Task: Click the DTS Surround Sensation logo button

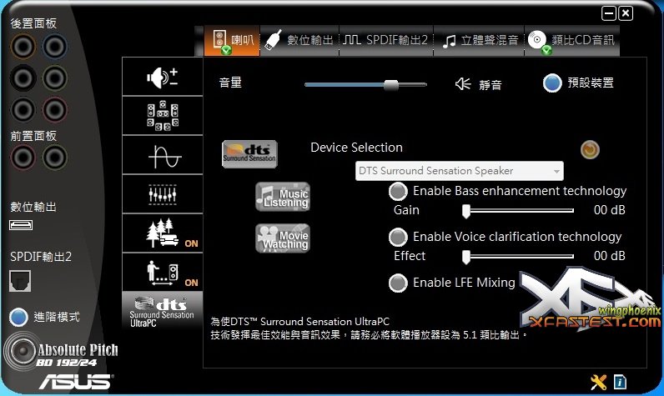Action: click(x=249, y=154)
